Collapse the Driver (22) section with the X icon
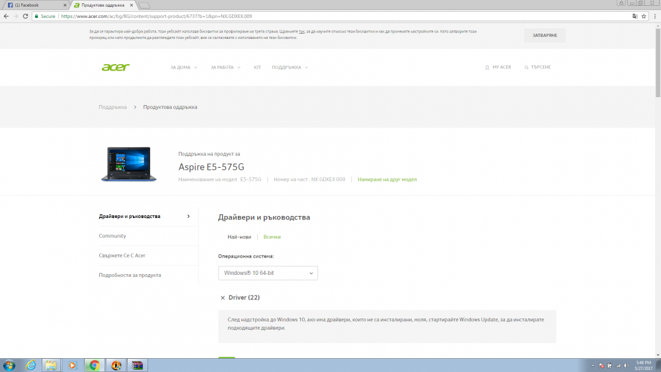This screenshot has height=372, width=661. pos(223,298)
